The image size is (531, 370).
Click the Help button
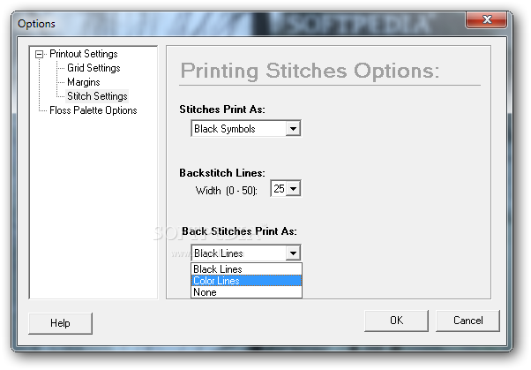(60, 323)
